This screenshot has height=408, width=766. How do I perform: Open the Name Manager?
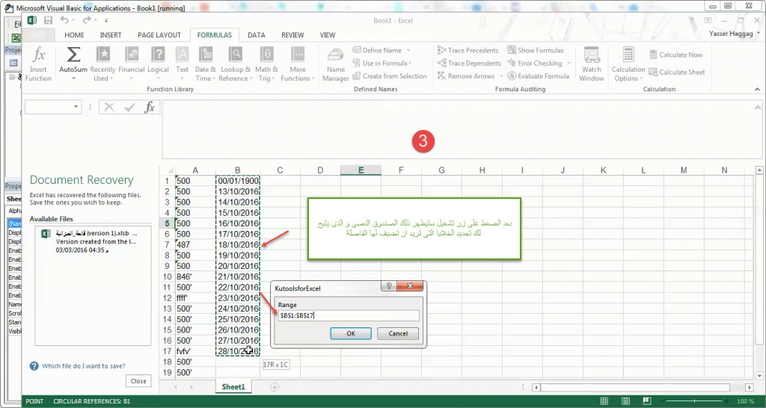click(x=336, y=64)
